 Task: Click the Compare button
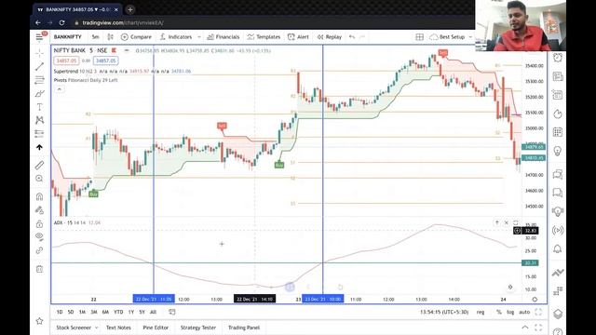136,37
